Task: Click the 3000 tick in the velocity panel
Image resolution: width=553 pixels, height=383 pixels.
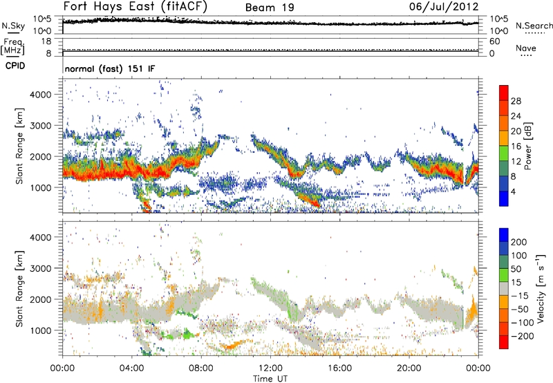Action: tap(40, 268)
